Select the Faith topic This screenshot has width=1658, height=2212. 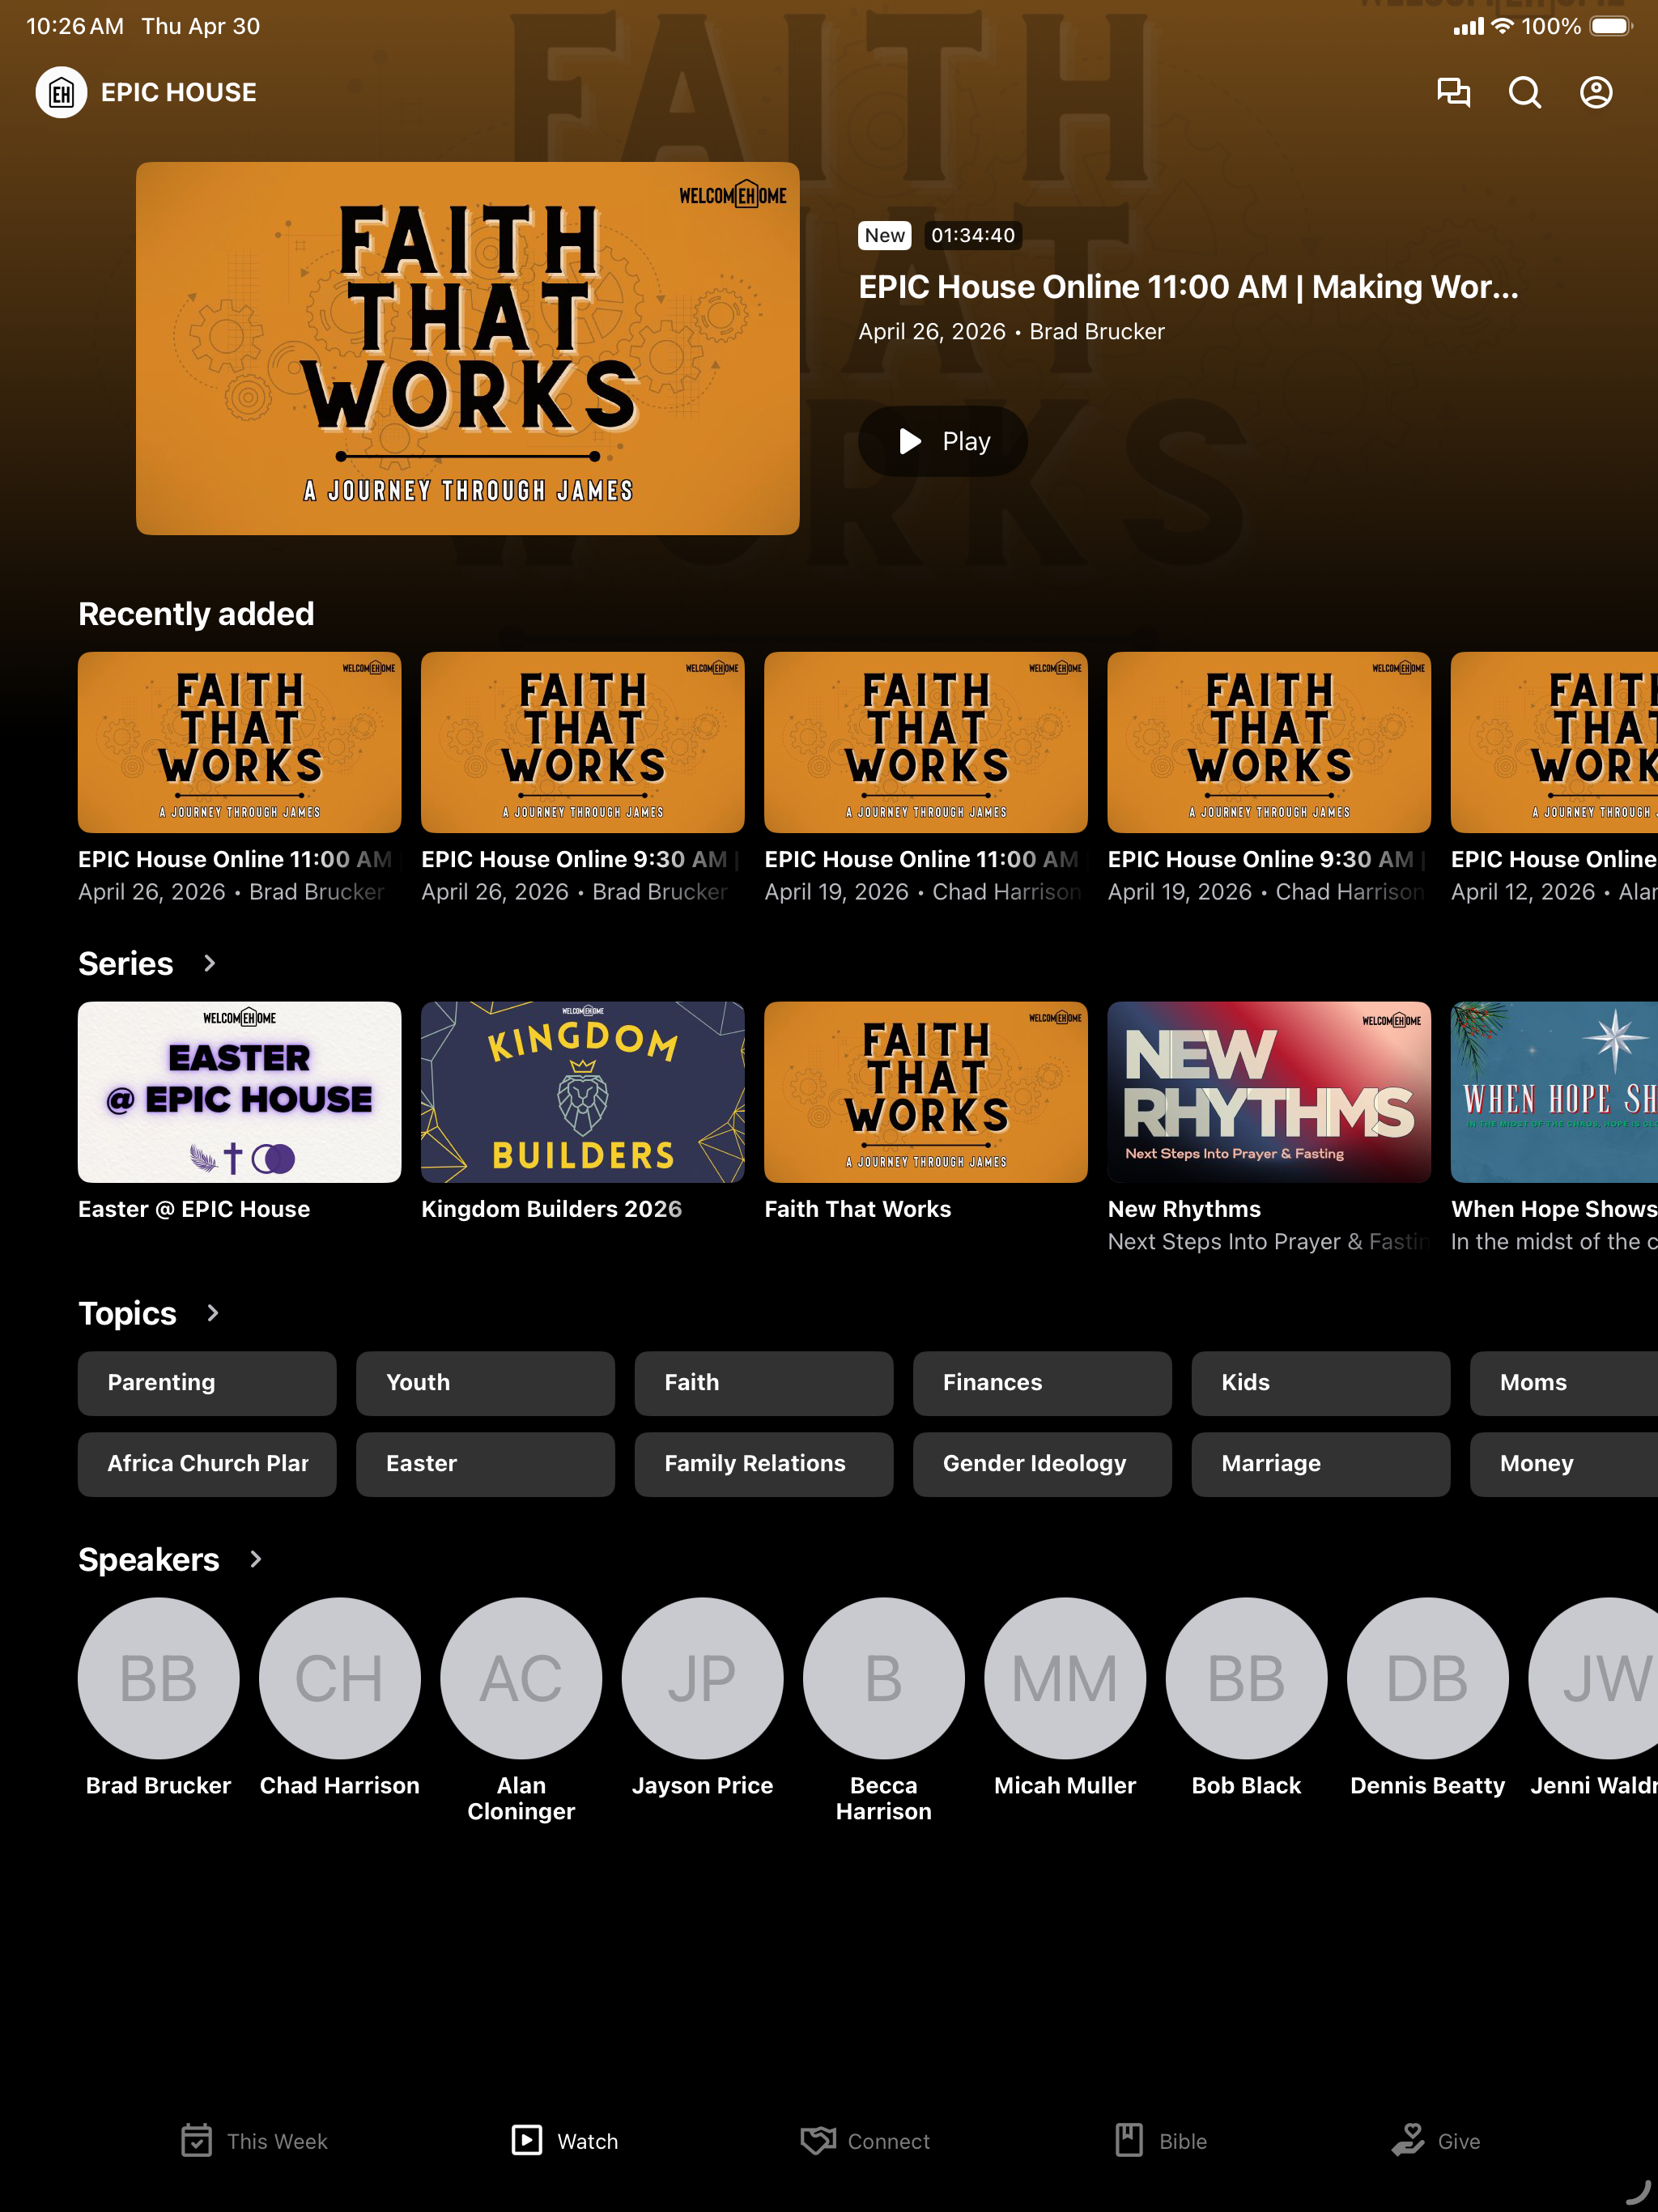point(764,1383)
